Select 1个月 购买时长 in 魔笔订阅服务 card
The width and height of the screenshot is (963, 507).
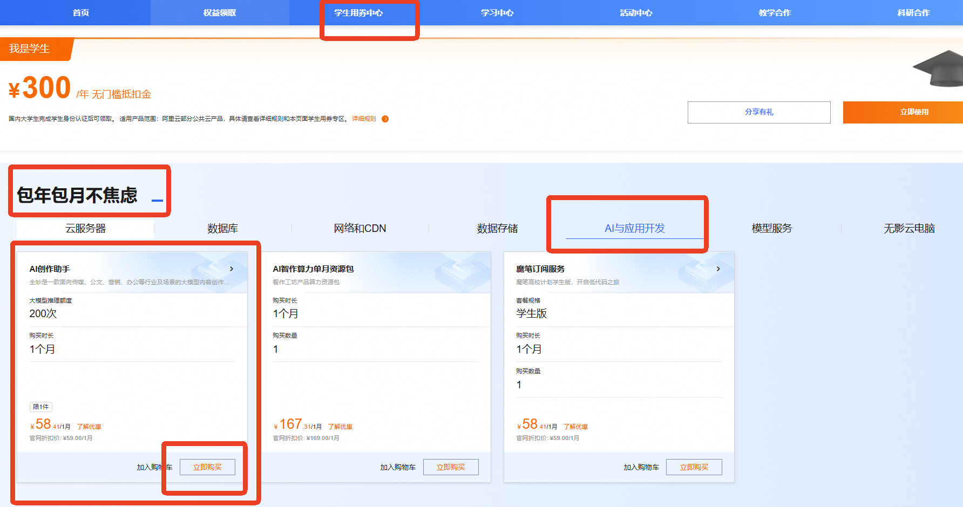[529, 349]
